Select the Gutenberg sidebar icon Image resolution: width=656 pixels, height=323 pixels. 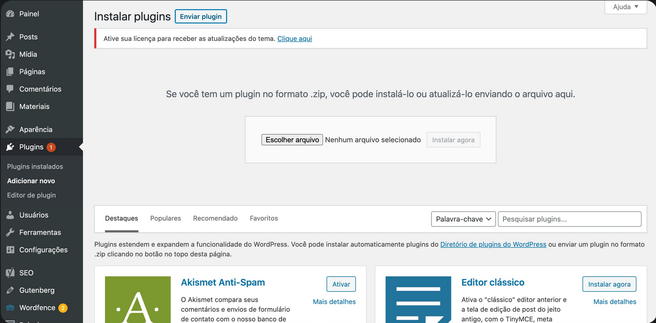[x=10, y=290]
